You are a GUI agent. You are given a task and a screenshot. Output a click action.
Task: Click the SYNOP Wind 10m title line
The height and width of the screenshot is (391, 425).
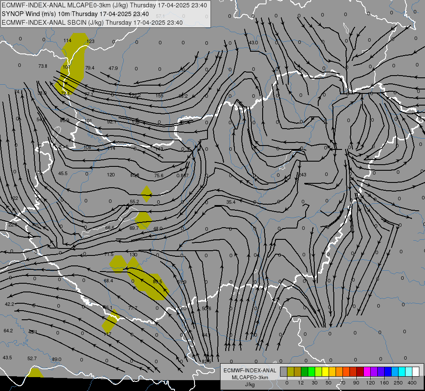(x=75, y=14)
